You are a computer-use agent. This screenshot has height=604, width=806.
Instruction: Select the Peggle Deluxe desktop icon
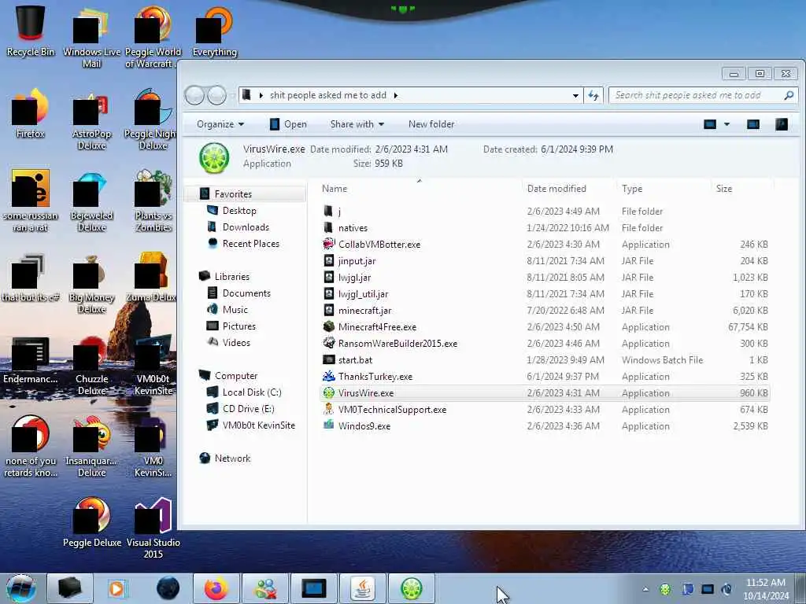(x=92, y=522)
